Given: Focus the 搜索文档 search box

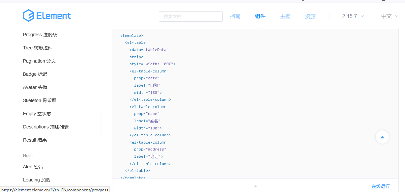Looking at the screenshot, I should [191, 16].
